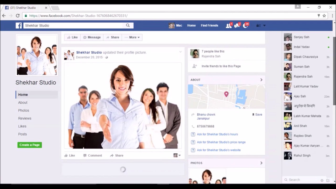Click the vertical page scrollbar
Screen dimensions: 336x189
click(x=334, y=71)
